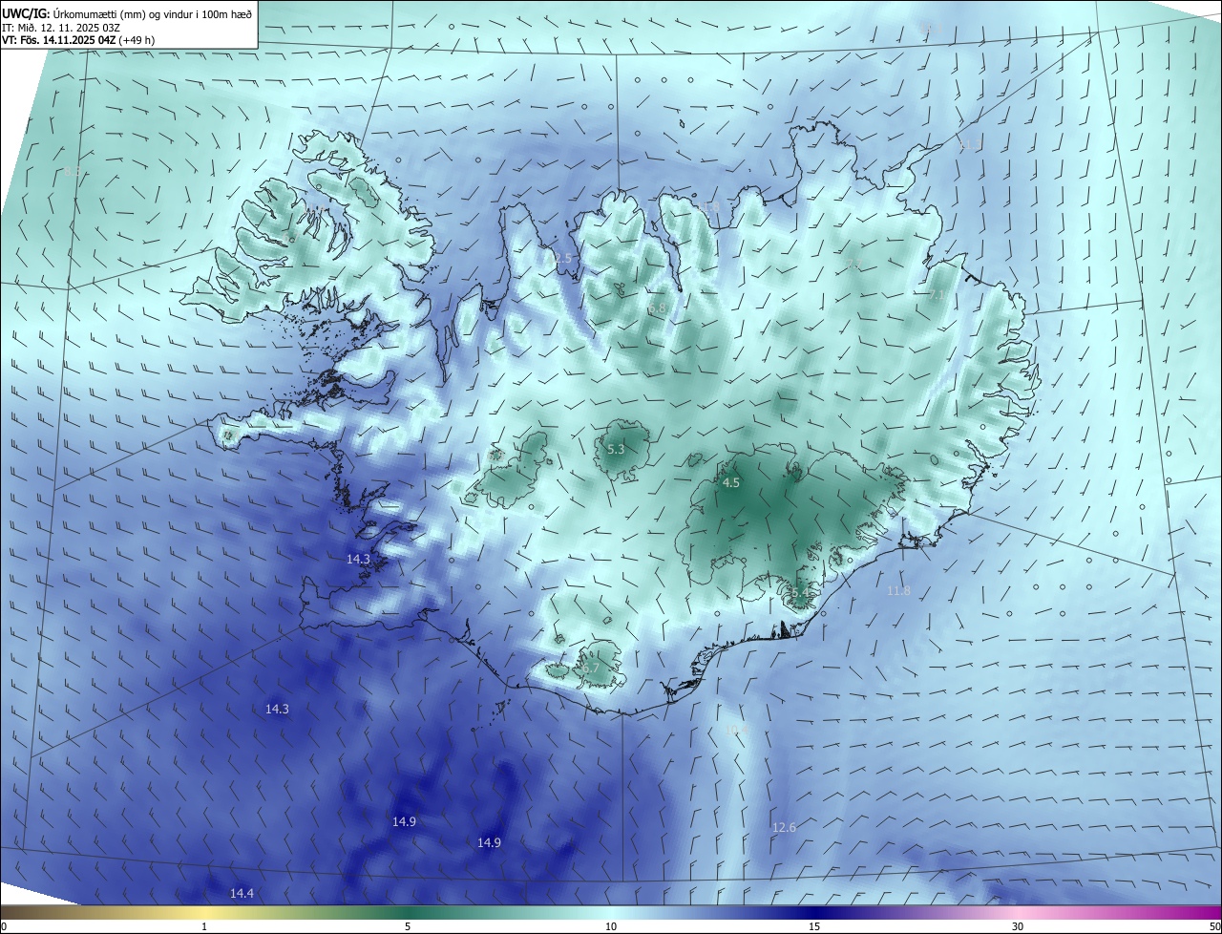
Task: Click the 7.1 value label on the map
Action: tap(936, 296)
